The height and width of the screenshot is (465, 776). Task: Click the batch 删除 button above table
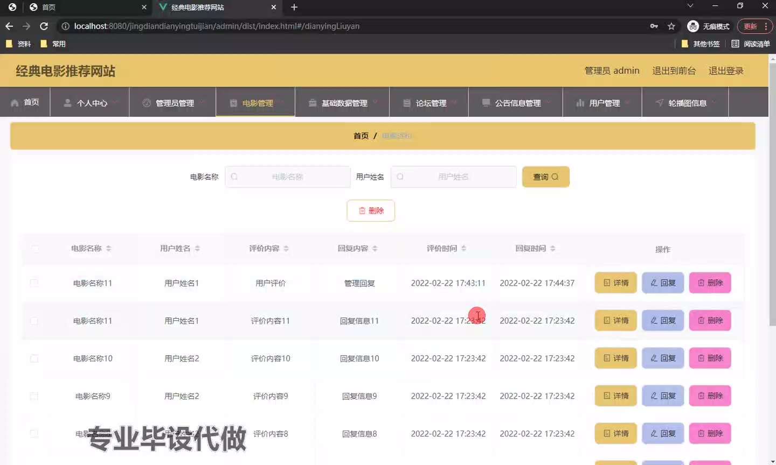[x=371, y=210]
